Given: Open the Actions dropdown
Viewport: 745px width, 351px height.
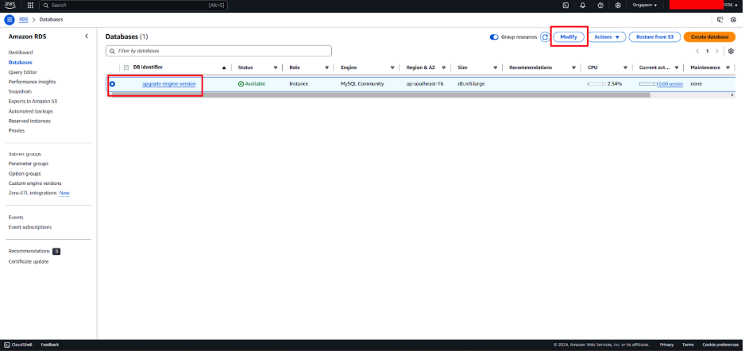Looking at the screenshot, I should click(608, 37).
